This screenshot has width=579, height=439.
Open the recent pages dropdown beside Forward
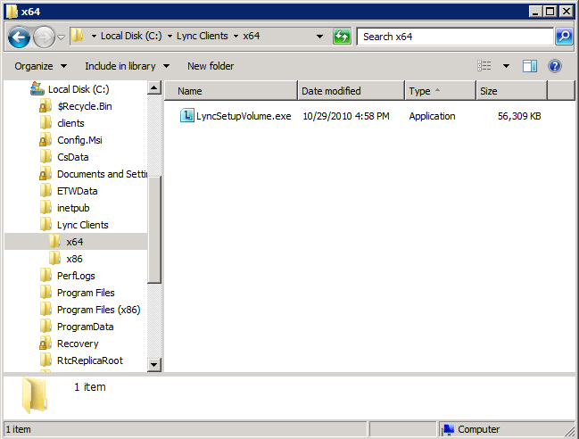[x=62, y=37]
